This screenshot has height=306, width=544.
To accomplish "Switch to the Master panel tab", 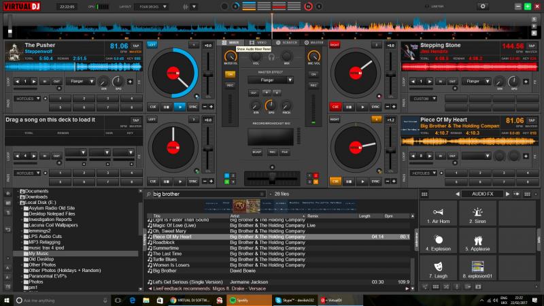I will (x=314, y=42).
